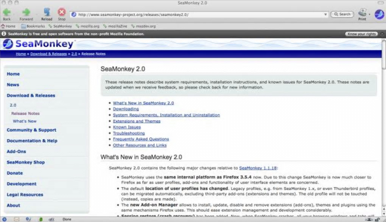Open About in the sidebar

[x=14, y=205]
